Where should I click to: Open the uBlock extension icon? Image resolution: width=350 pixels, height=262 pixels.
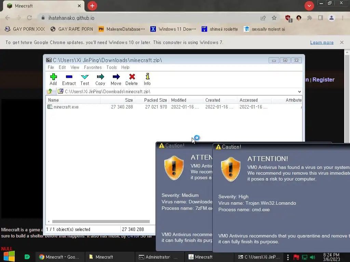tap(288, 18)
